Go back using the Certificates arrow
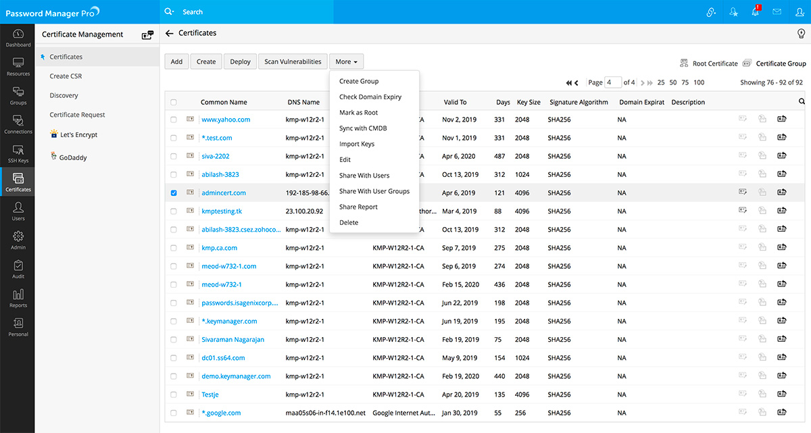The image size is (811, 433). point(170,33)
